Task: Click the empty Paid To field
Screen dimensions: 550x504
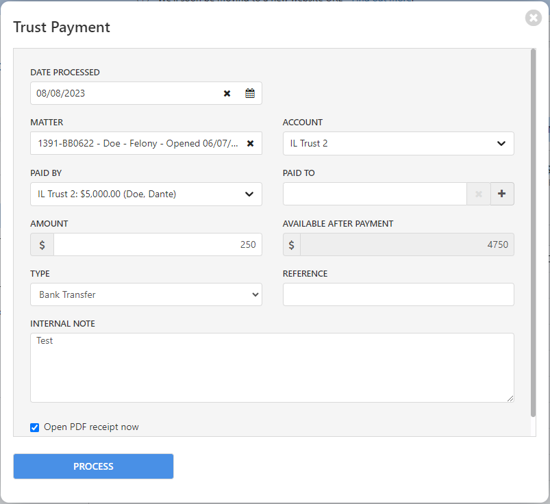Action: click(375, 194)
